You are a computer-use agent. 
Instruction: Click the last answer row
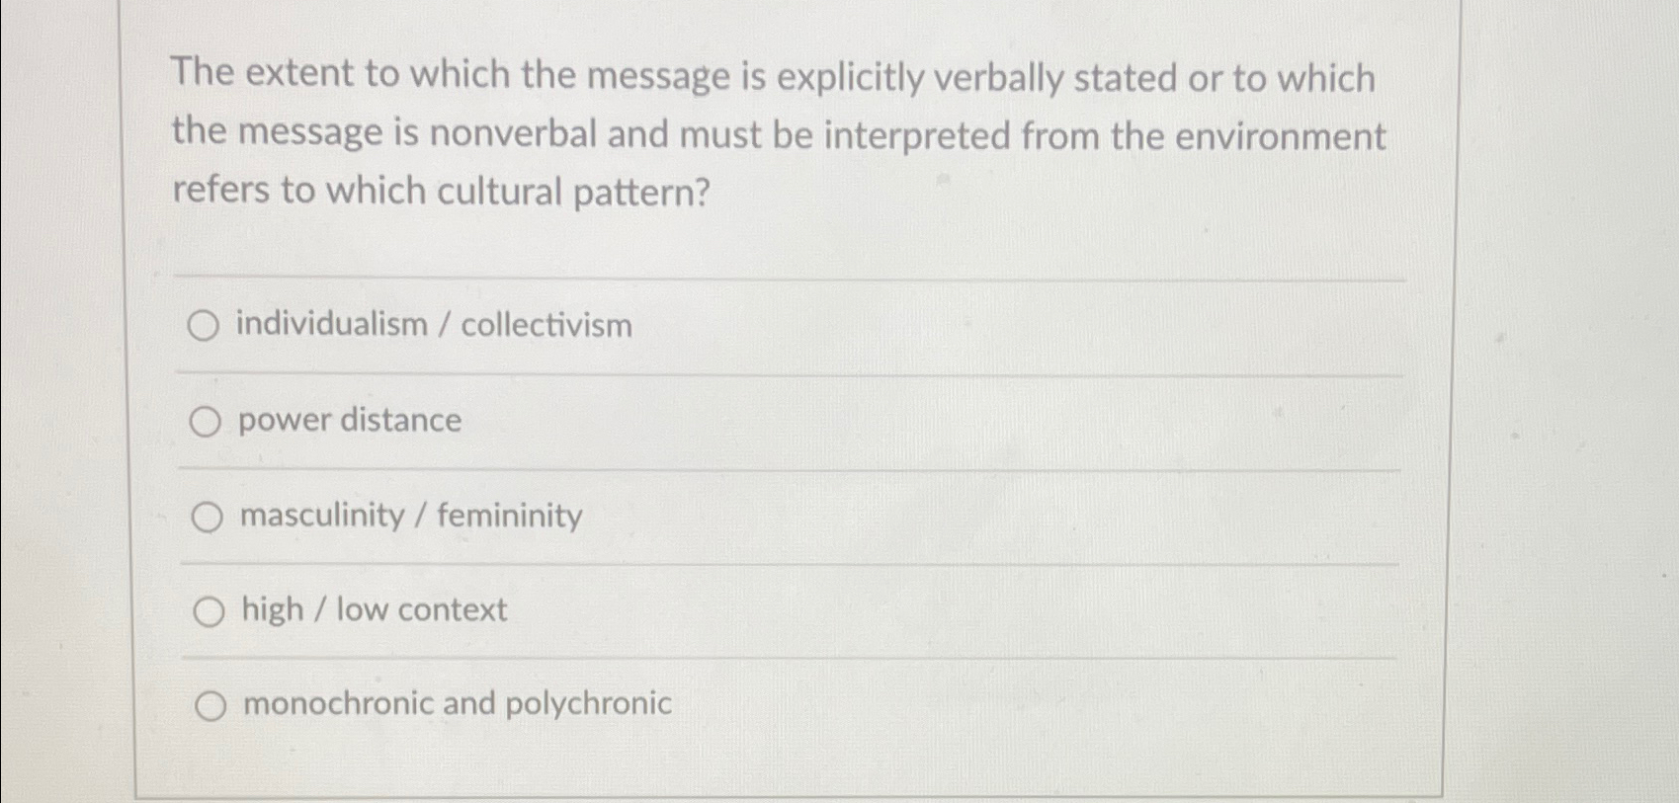[692, 703]
